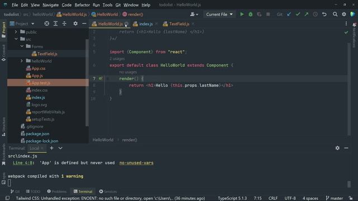Screen dimensions: 358x201
Task: Click the 2 usages hint above class
Action: pos(117,59)
